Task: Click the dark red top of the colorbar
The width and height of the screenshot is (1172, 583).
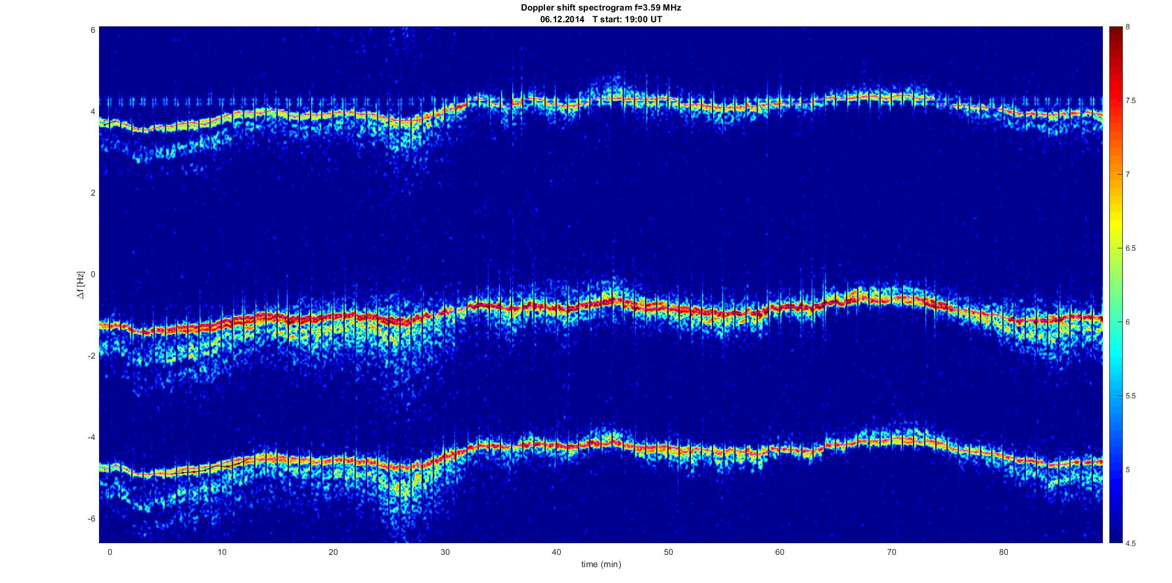Action: [x=1116, y=35]
